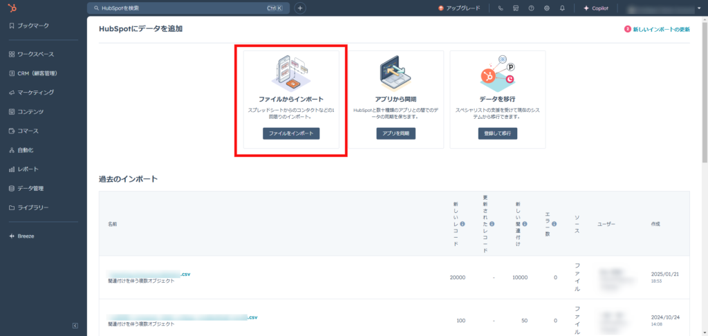Image resolution: width=708 pixels, height=336 pixels.
Task: Show info for エラー数 column
Action: click(554, 223)
